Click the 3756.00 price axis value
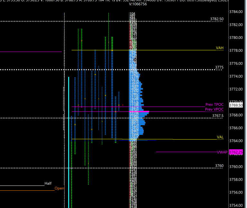 [236, 193]
